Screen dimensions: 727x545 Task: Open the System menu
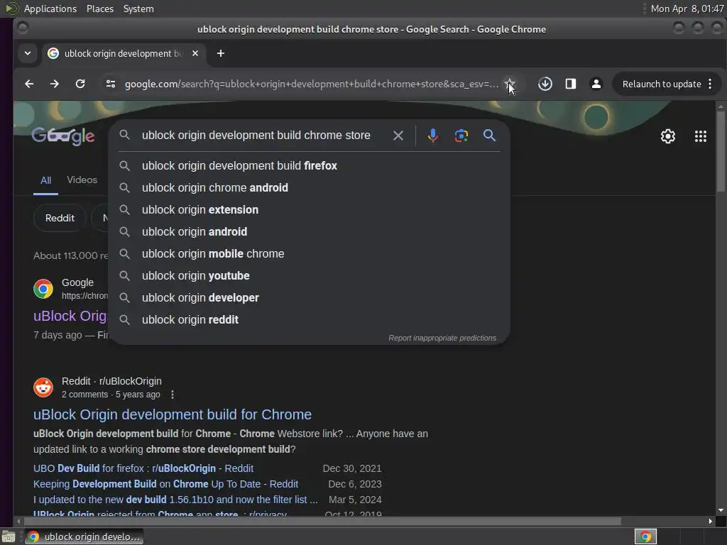tap(138, 9)
